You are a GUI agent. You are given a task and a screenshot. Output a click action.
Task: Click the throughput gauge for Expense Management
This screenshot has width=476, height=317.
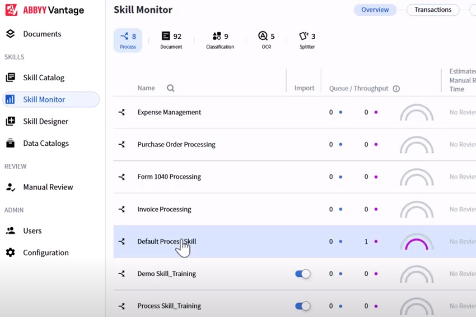[x=417, y=112]
